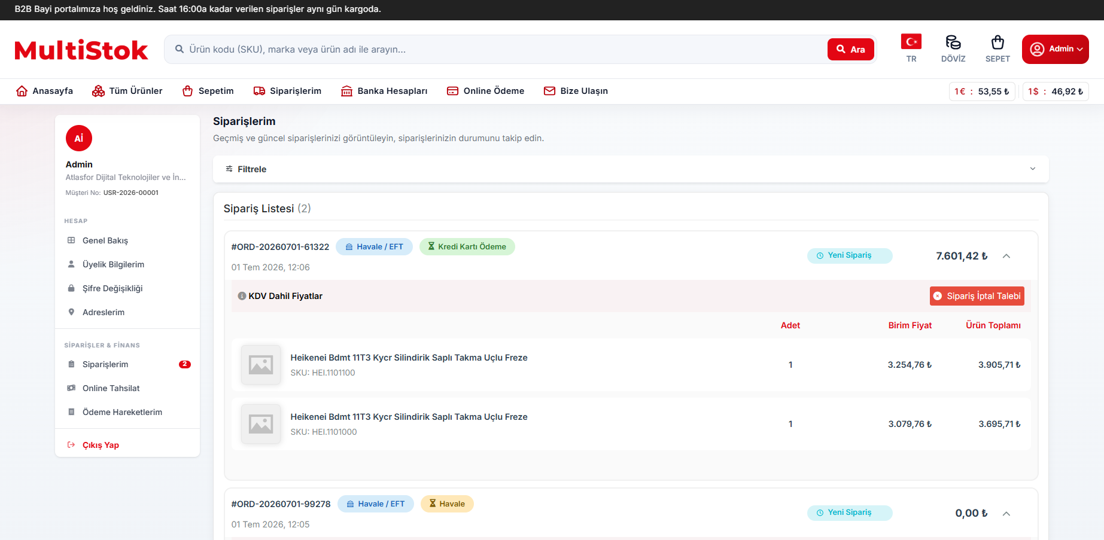Click the Euro exchange rate 53,55 ₺ box

[982, 91]
